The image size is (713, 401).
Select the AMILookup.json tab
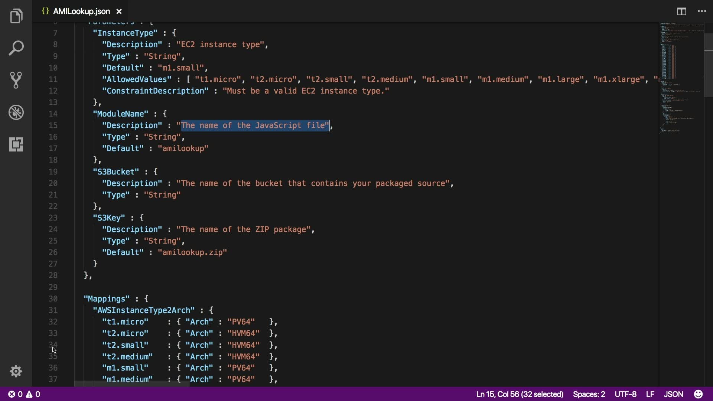pos(81,12)
